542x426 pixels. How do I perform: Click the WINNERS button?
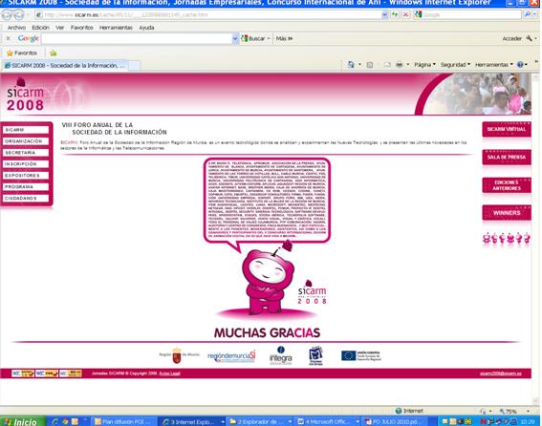pyautogui.click(x=507, y=213)
